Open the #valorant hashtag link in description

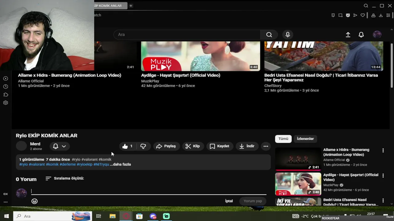(37, 165)
